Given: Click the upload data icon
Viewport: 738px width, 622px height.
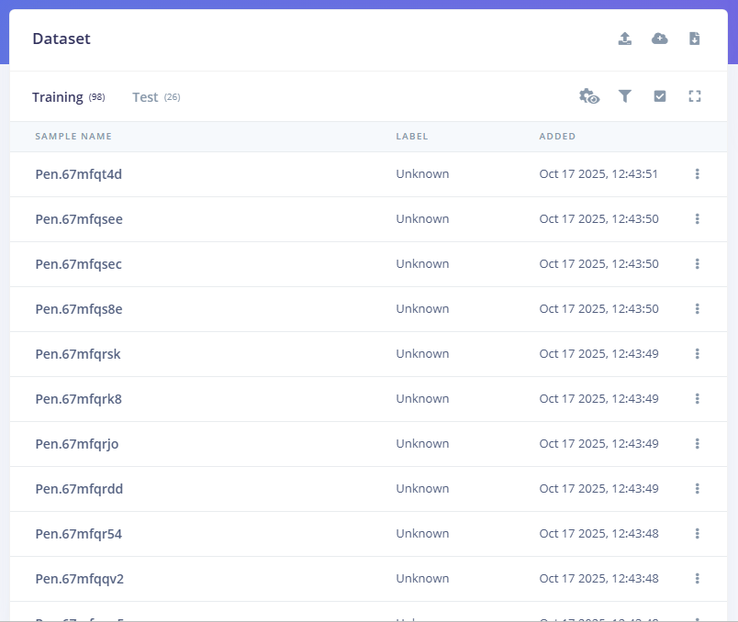Looking at the screenshot, I should click(625, 39).
